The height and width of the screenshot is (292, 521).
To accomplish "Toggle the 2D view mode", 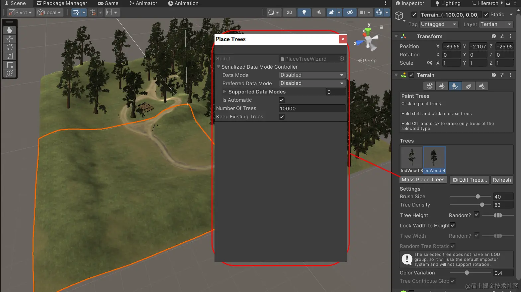I will pyautogui.click(x=290, y=12).
